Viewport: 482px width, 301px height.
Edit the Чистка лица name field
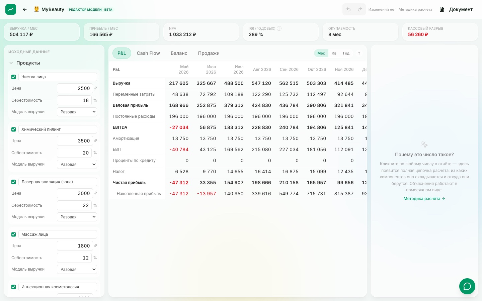coord(58,77)
